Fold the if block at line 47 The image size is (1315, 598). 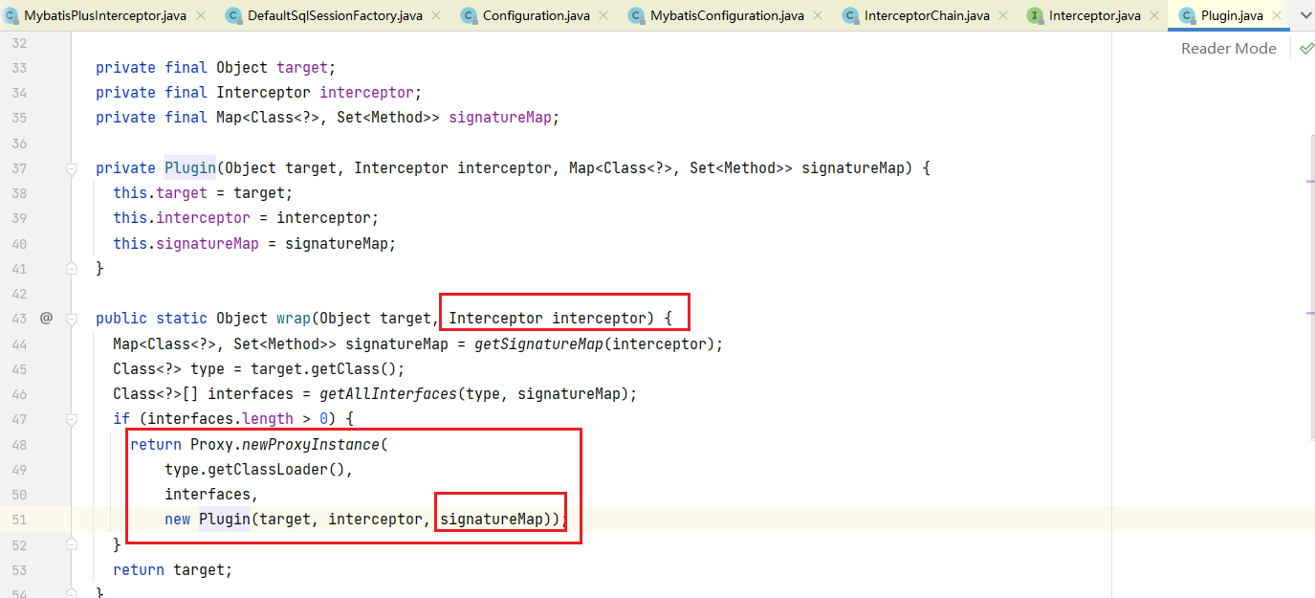pos(71,418)
